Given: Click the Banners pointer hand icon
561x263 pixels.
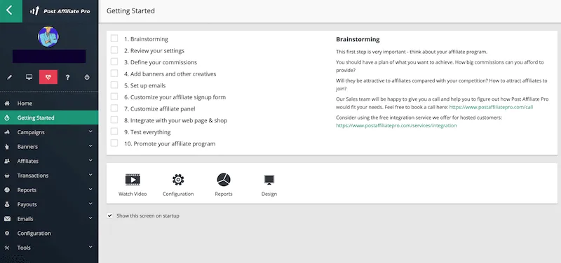Looking at the screenshot, I should 7,147.
